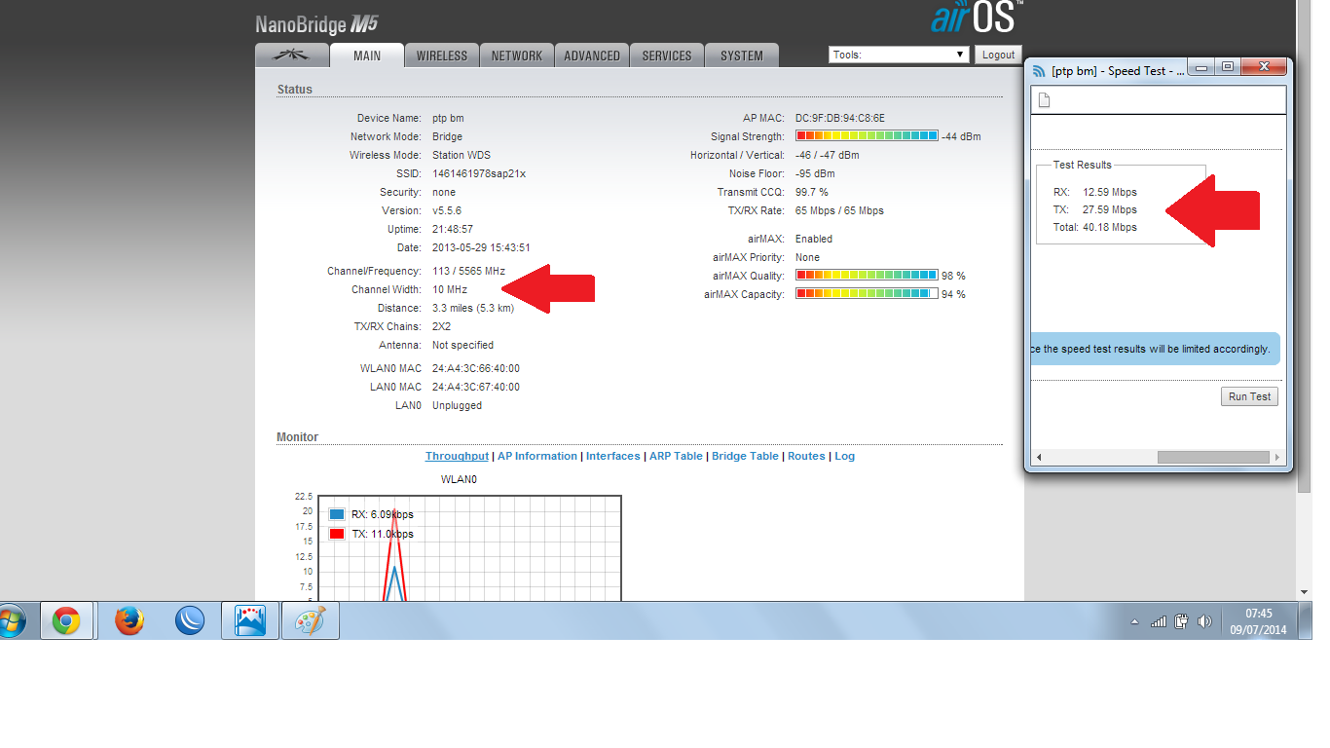Image resolution: width=1330 pixels, height=748 pixels.
Task: Click the blue RX legend swatch
Action: [337, 514]
